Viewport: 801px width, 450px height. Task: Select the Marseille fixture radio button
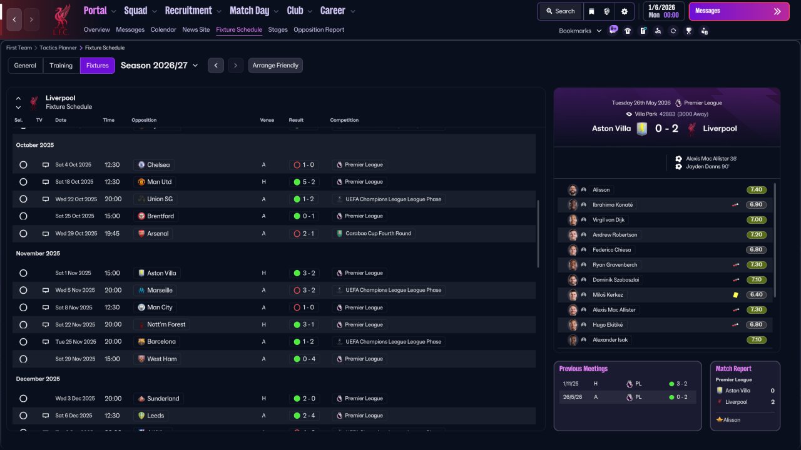pyautogui.click(x=23, y=291)
